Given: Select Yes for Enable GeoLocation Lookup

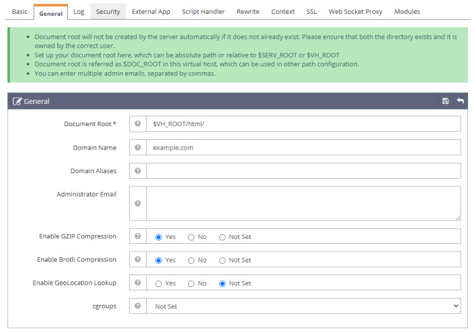Looking at the screenshot, I should click(x=159, y=283).
